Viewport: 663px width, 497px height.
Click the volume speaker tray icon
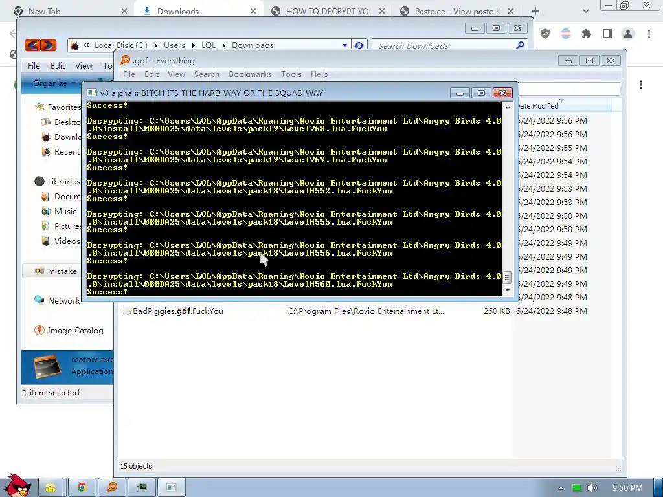point(592,488)
